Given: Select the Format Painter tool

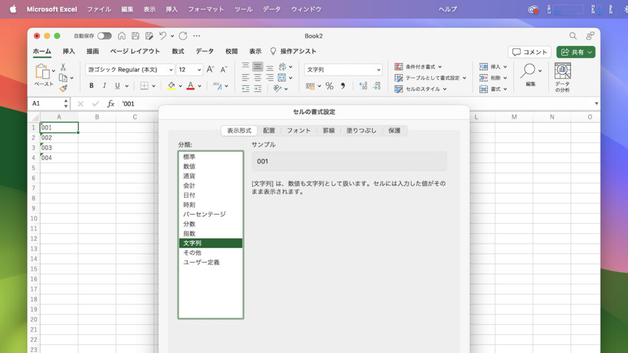Looking at the screenshot, I should pos(63,87).
